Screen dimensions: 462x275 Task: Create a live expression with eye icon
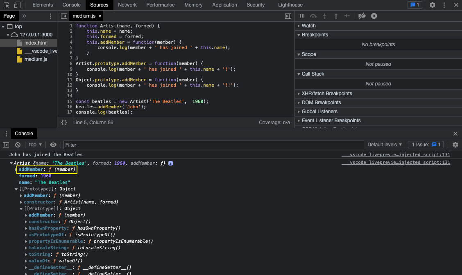pyautogui.click(x=53, y=145)
